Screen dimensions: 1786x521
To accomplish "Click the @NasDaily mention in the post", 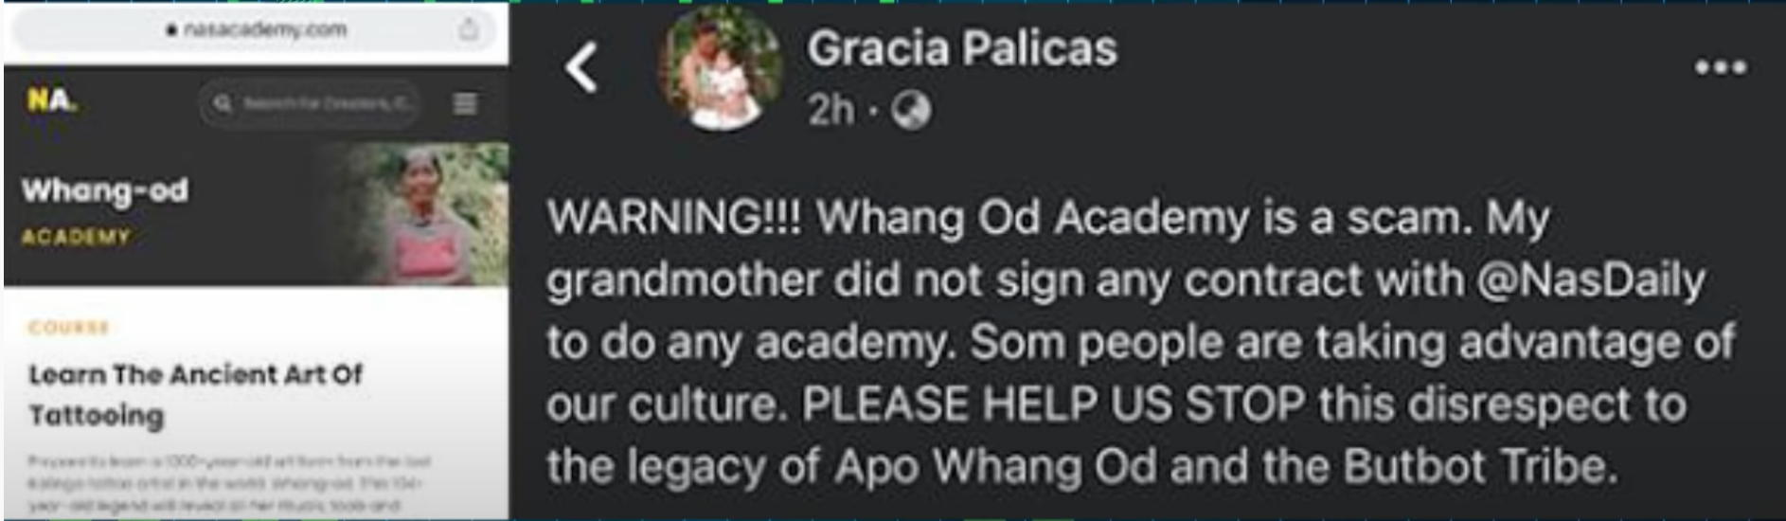I will [1591, 280].
